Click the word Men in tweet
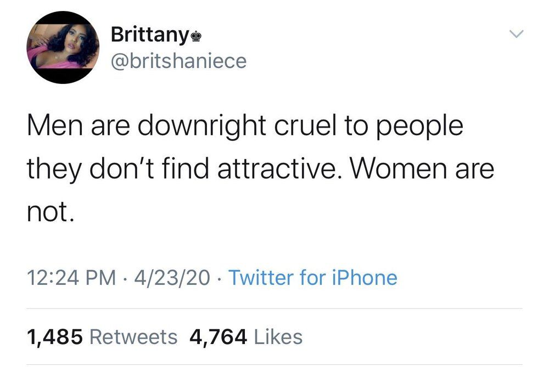549x367 pixels. pos(55,125)
